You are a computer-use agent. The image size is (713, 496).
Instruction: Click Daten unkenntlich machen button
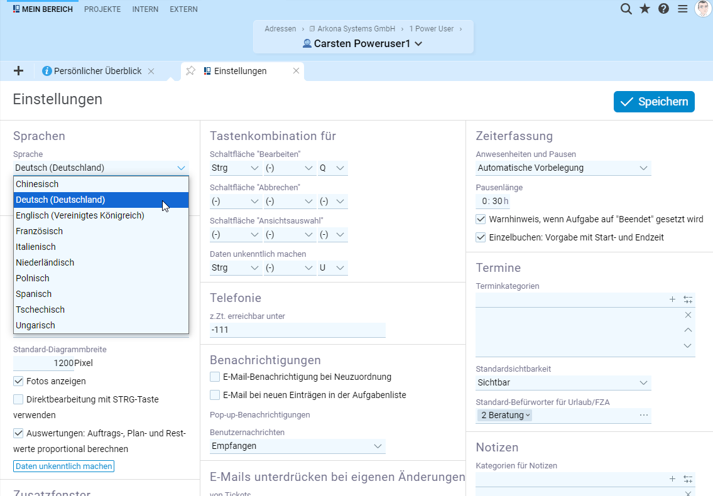63,466
